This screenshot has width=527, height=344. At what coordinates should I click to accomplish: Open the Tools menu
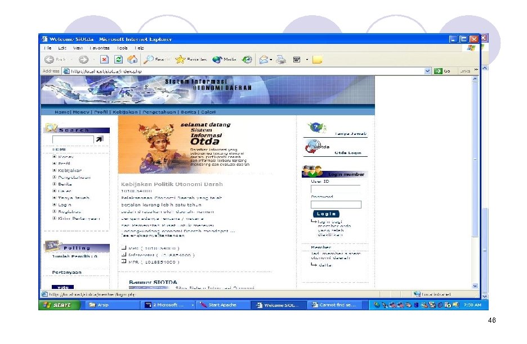point(122,48)
